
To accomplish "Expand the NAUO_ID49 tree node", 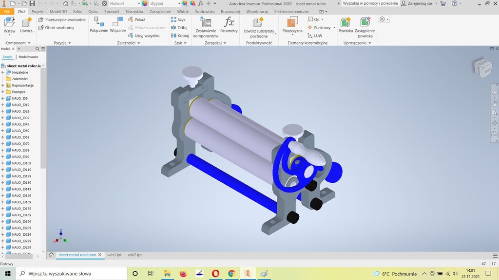I will [x=2, y=124].
